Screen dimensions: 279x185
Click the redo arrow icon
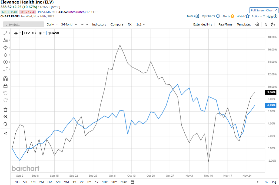tap(5, 100)
